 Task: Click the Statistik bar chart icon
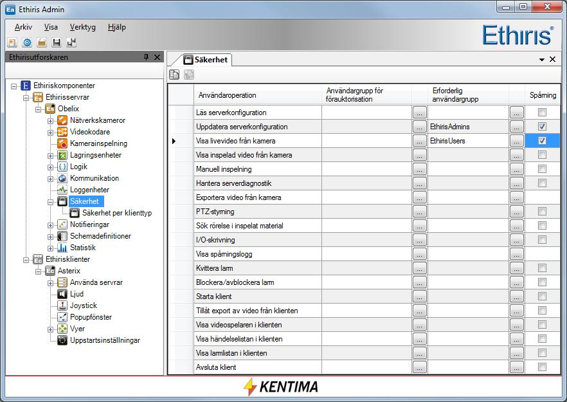click(x=62, y=248)
